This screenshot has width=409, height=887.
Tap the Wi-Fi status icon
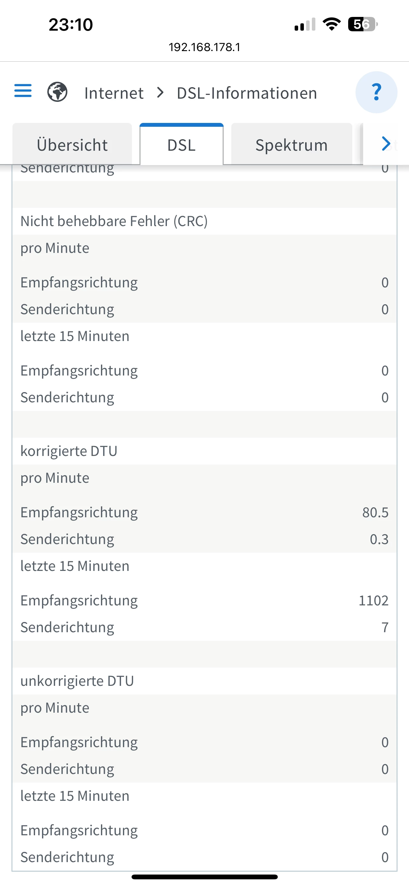(331, 25)
